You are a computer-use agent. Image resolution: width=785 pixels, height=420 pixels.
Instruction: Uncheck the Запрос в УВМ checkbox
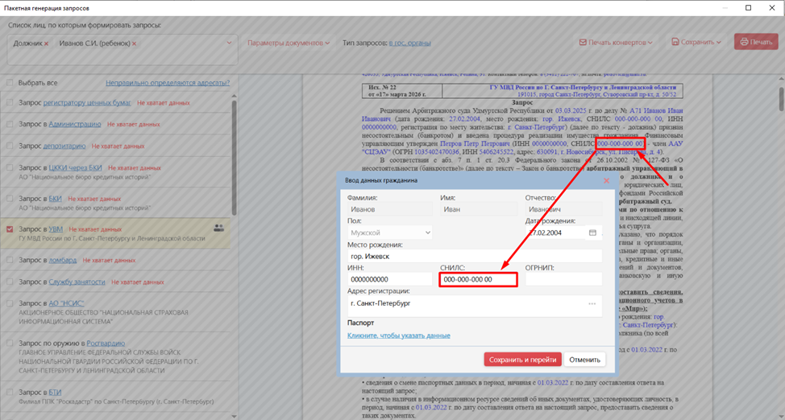point(10,229)
